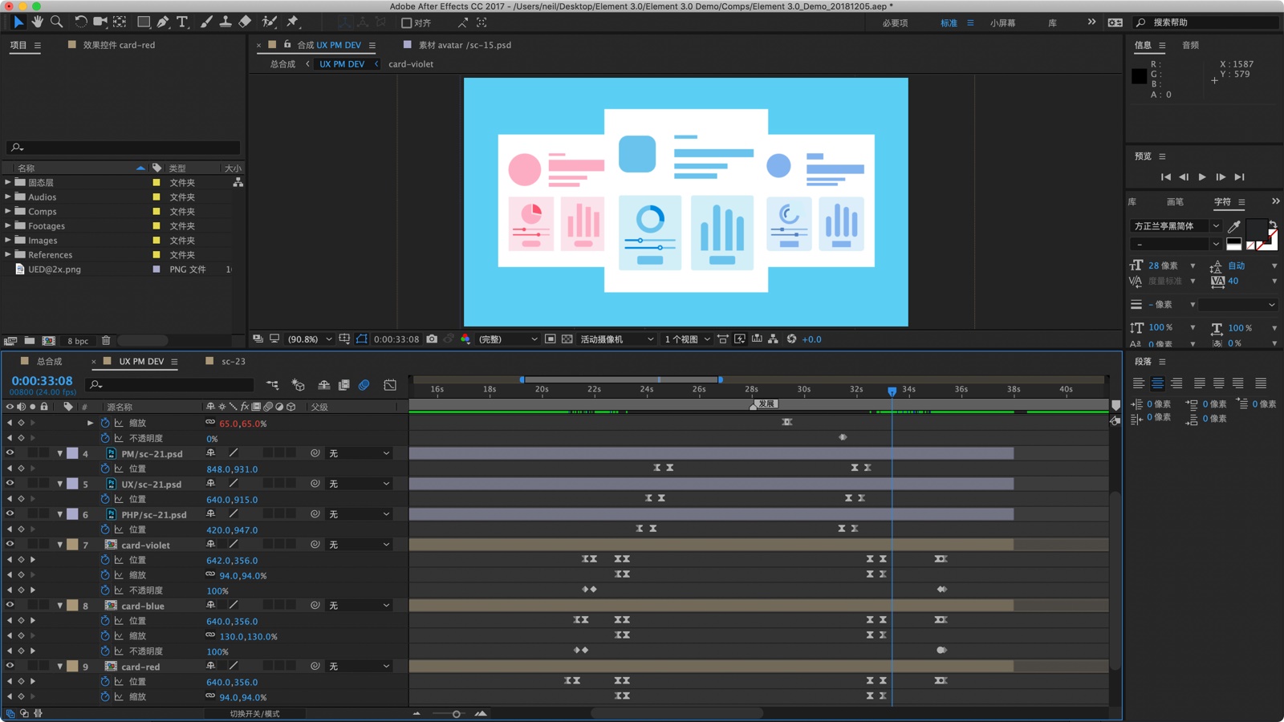This screenshot has width=1284, height=722.
Task: Select the Hand tool
Action: (x=37, y=22)
